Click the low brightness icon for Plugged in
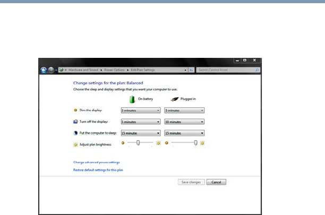The image size is (325, 215). pos(167,143)
